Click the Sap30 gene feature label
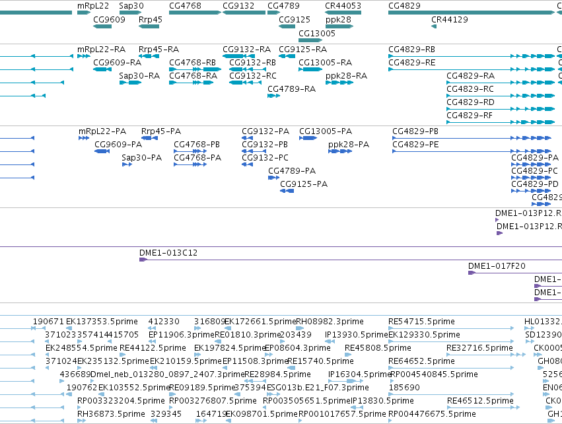 coord(131,6)
